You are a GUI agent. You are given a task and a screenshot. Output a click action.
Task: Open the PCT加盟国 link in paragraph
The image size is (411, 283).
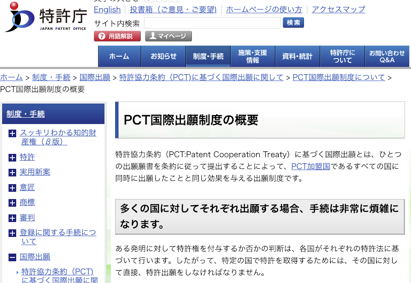click(311, 166)
